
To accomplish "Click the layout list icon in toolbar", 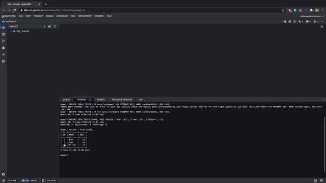I will pos(294,21).
